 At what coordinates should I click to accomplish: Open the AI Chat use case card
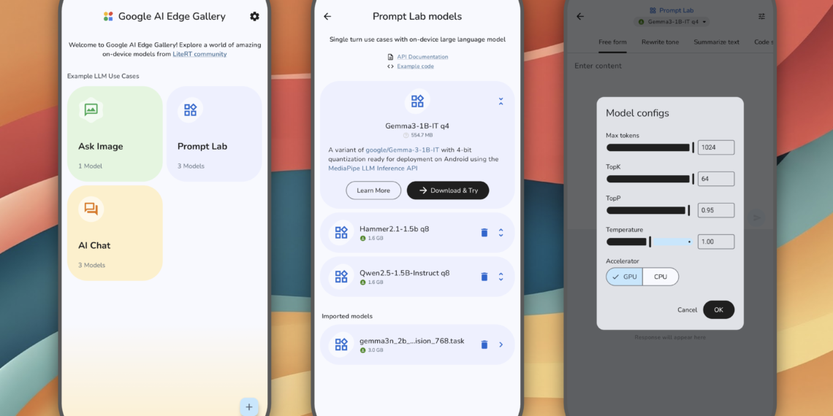[115, 233]
